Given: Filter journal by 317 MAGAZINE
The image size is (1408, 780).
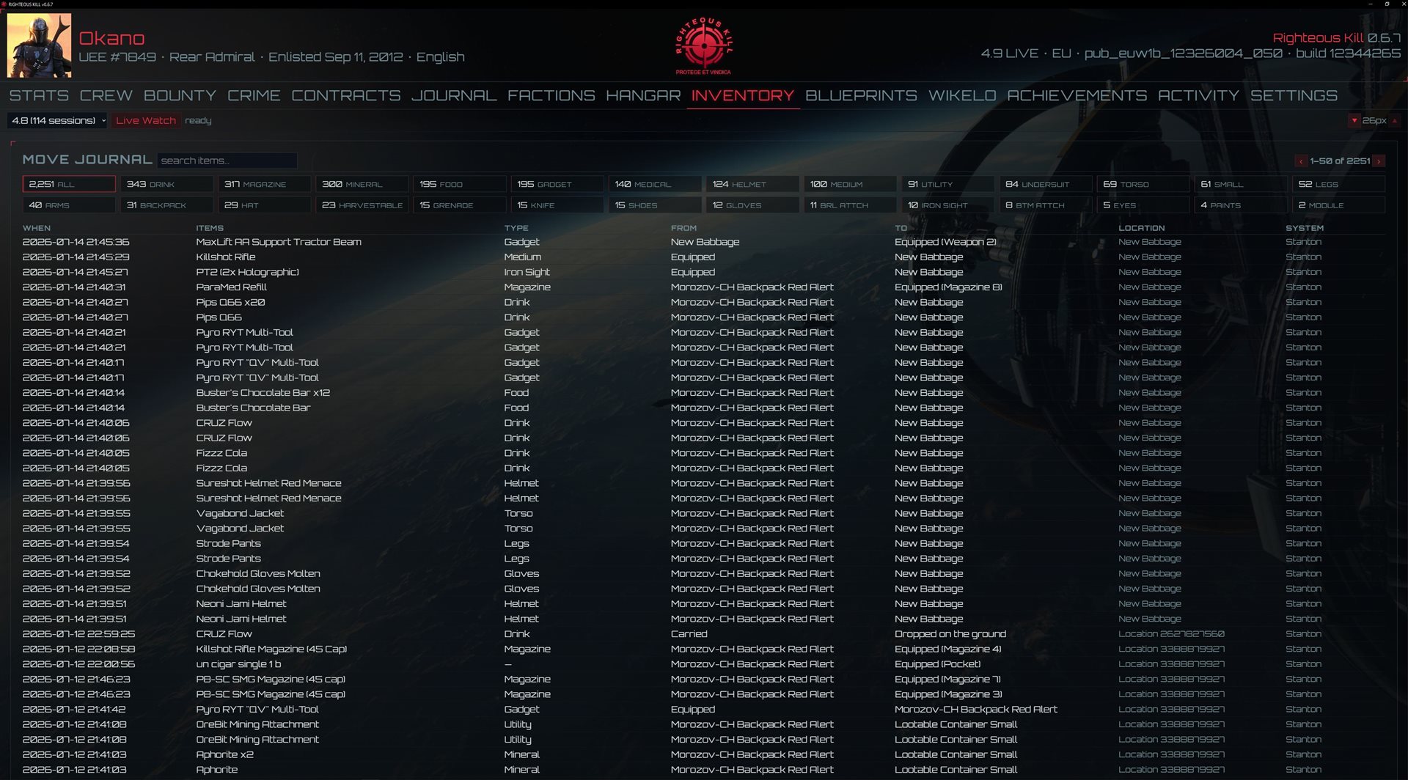Looking at the screenshot, I should click(264, 184).
